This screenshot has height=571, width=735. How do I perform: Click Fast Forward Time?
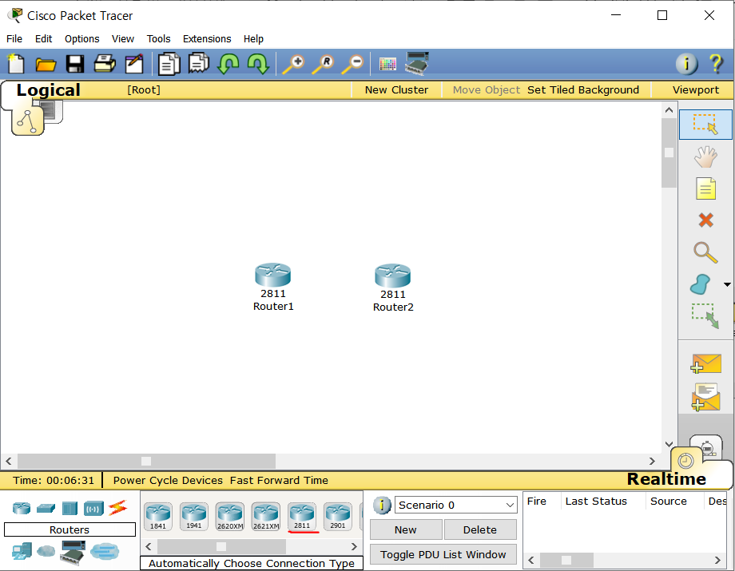[x=279, y=480]
